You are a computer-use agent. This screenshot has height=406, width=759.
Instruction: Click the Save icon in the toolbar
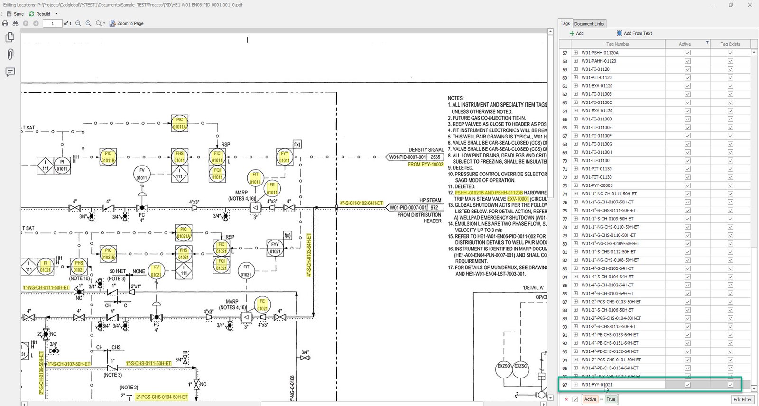pyautogui.click(x=9, y=14)
